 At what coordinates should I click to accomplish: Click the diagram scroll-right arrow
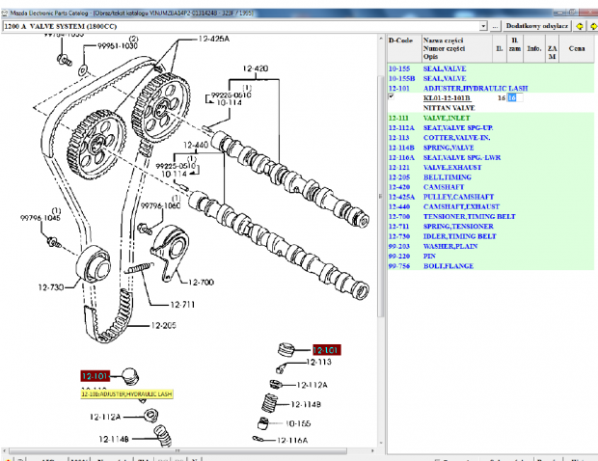click(372, 450)
